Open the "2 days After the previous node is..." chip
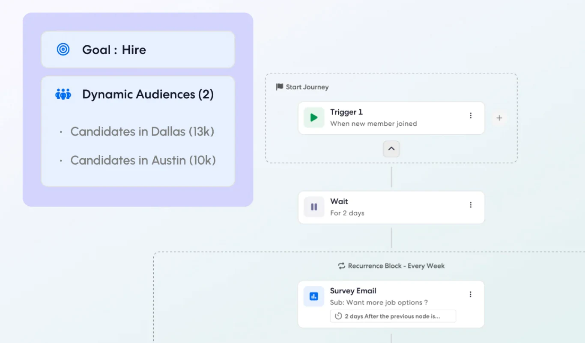 pyautogui.click(x=393, y=316)
